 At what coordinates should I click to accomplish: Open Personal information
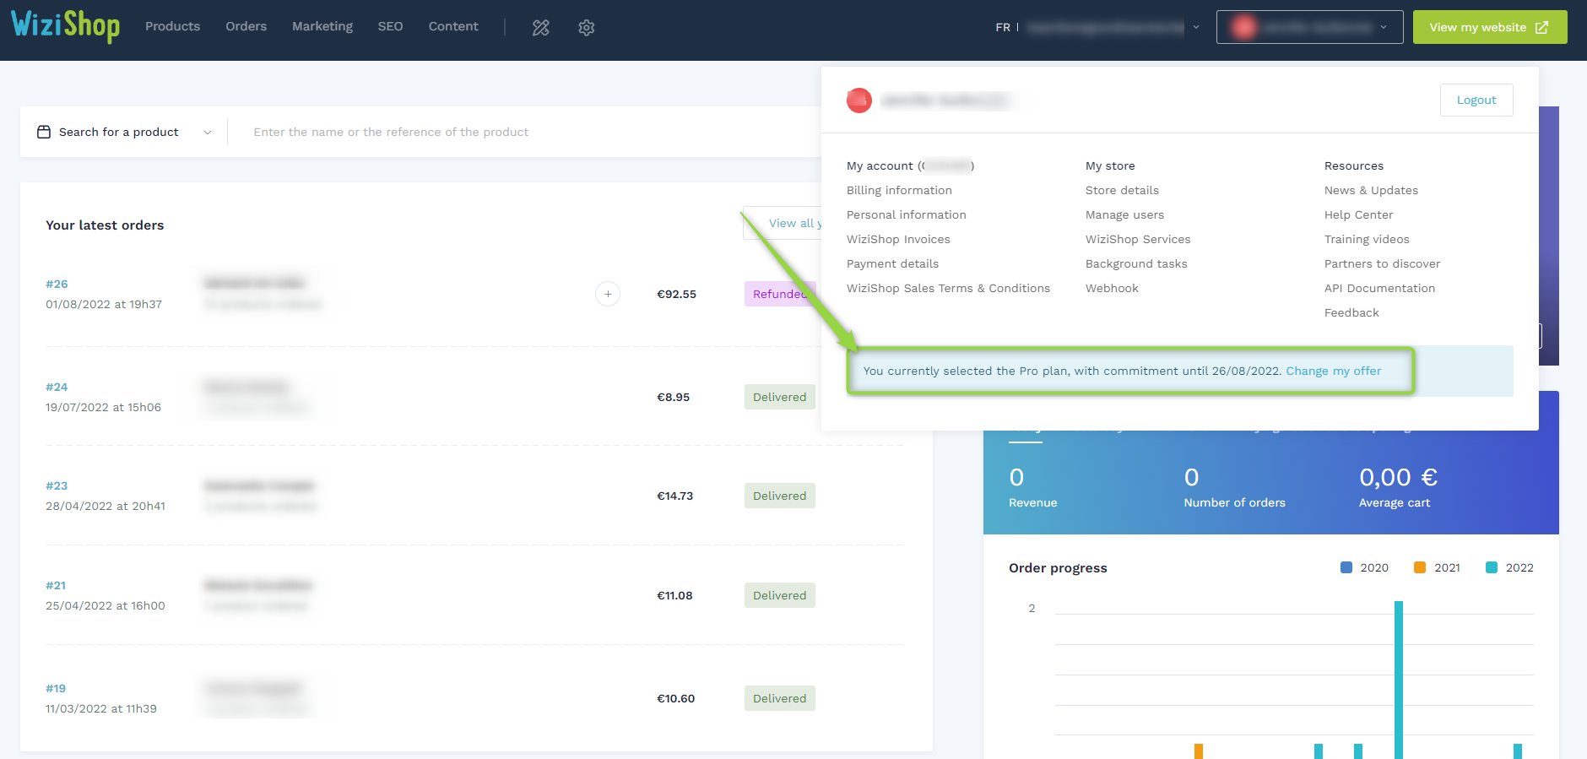(907, 214)
